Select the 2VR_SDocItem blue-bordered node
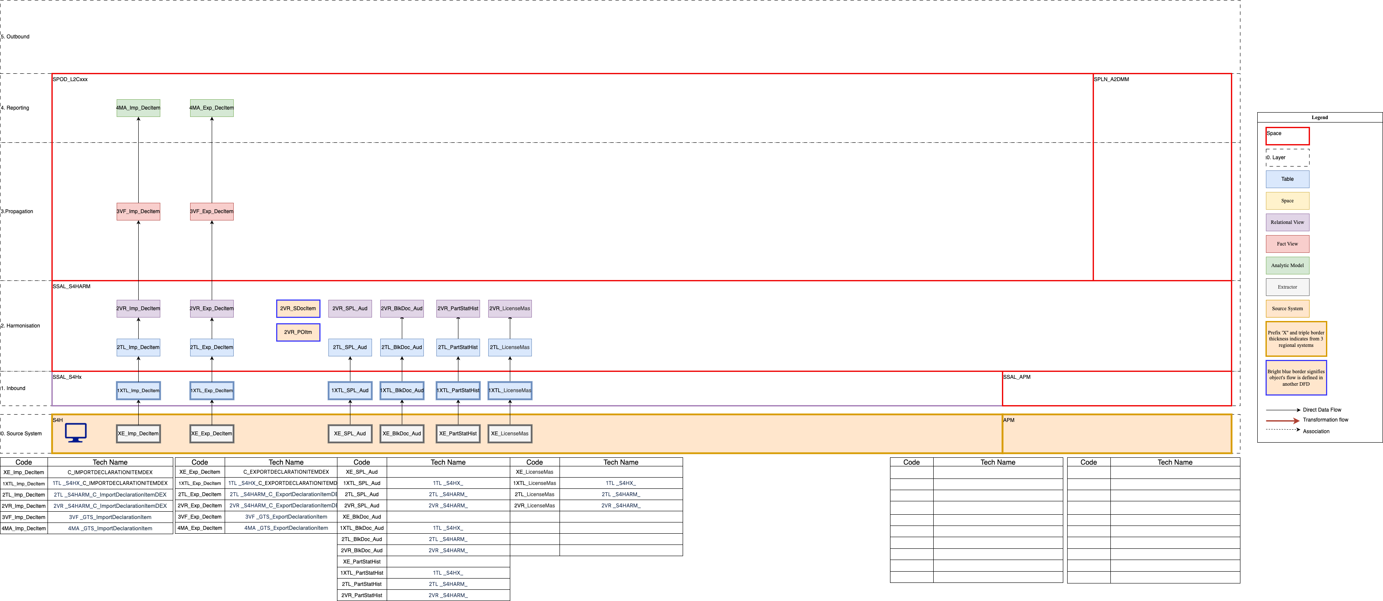This screenshot has height=601, width=1383. point(298,308)
